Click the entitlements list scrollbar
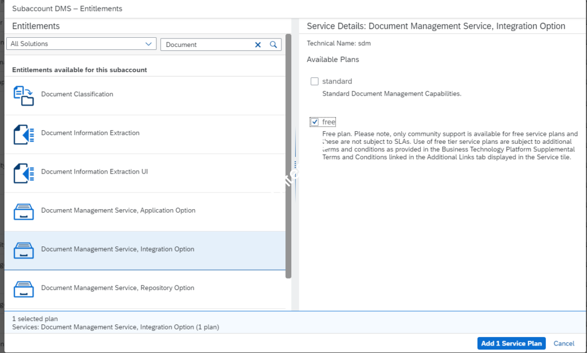The height and width of the screenshot is (353, 587). pyautogui.click(x=288, y=156)
